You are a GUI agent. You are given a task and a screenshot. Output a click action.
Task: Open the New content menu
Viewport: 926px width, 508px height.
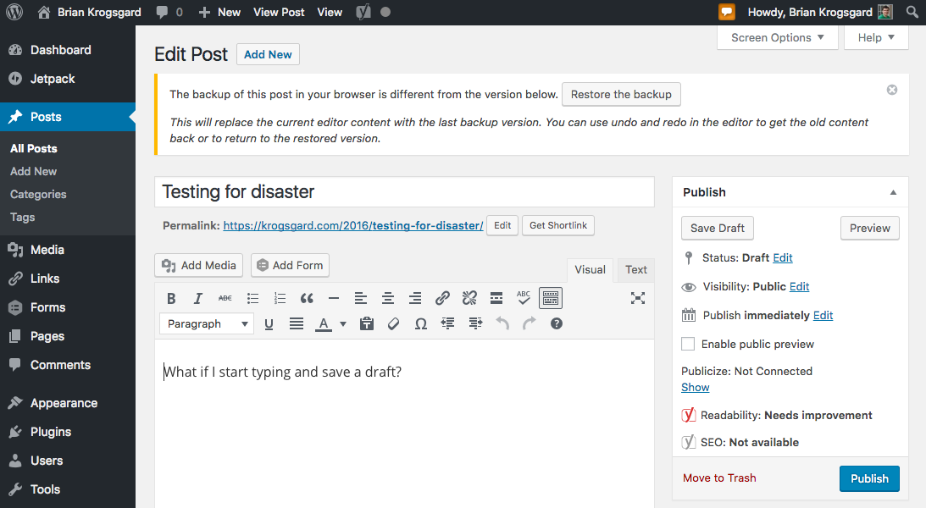219,12
